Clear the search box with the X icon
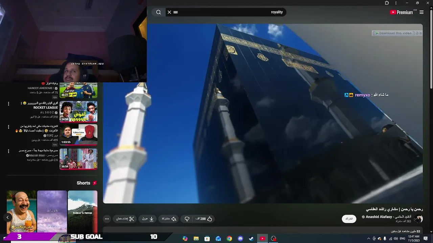Viewport: 433px width, 243px height. [x=169, y=12]
